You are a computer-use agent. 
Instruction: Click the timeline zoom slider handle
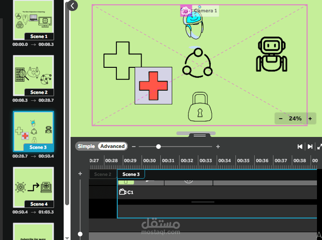pos(158,147)
